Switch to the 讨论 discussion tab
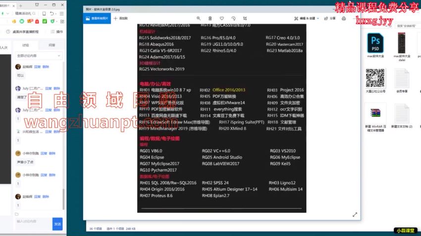The image size is (421, 236). pyautogui.click(x=26, y=45)
